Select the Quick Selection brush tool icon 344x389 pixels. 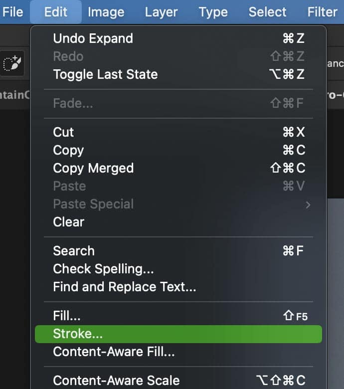(12, 63)
